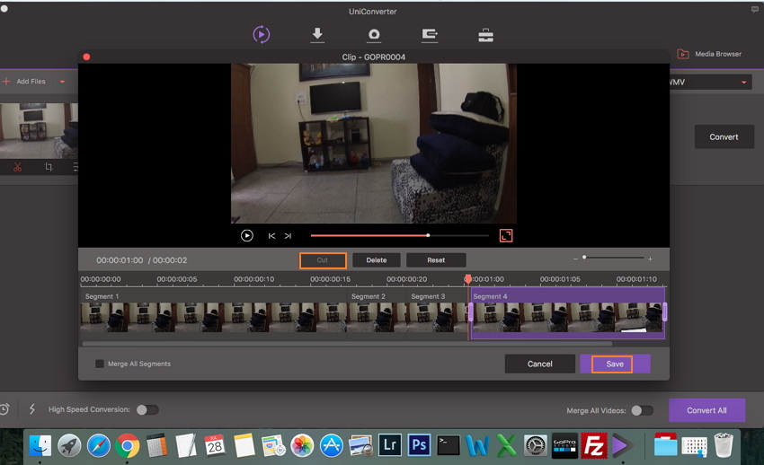
Task: Open the Transfer tab icon
Action: pyautogui.click(x=430, y=35)
